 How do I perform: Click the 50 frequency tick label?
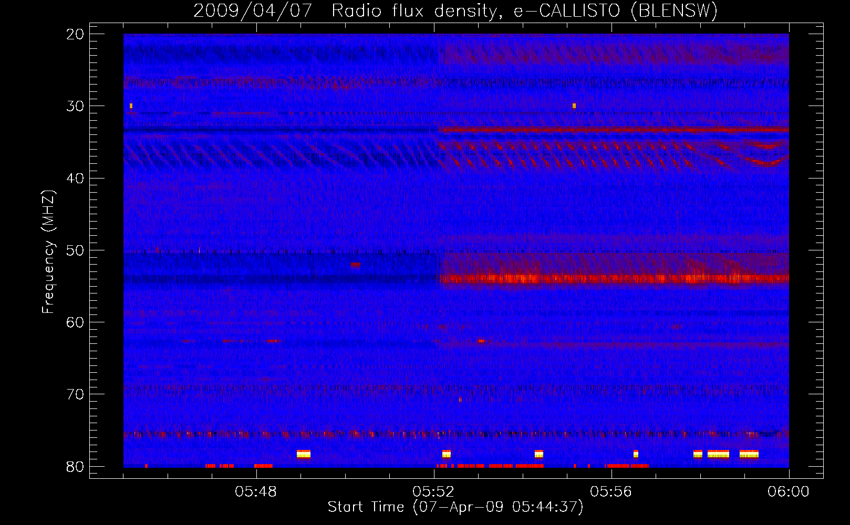(x=75, y=250)
